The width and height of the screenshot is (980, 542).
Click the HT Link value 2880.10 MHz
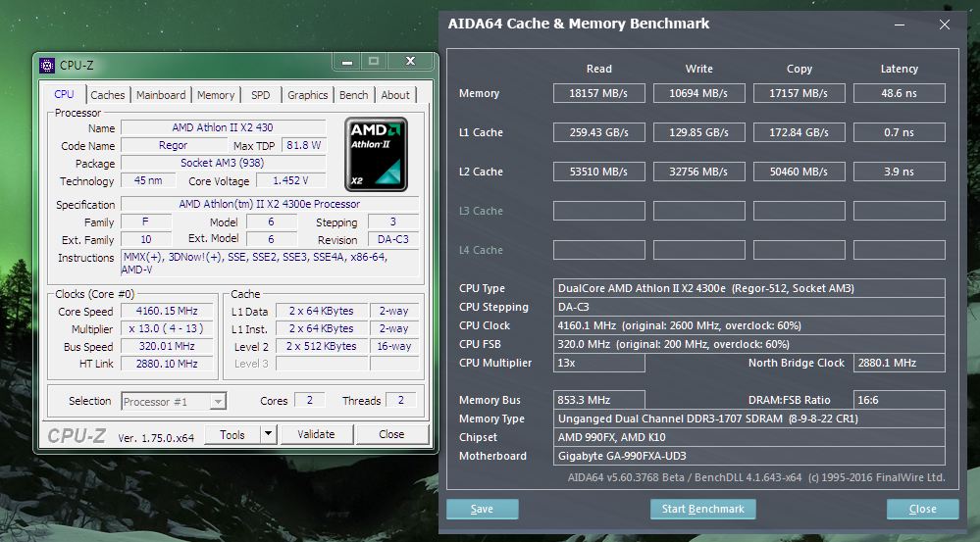(167, 364)
